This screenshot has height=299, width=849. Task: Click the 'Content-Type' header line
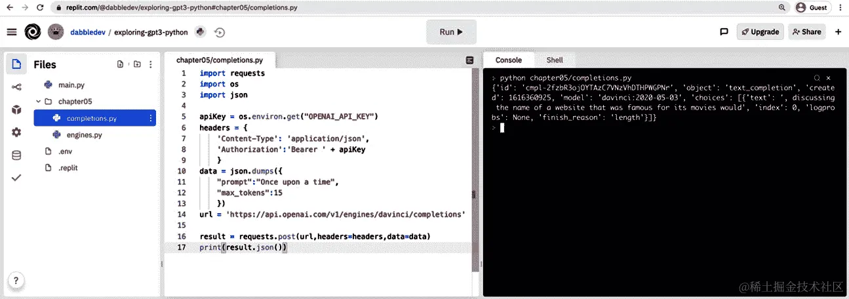click(x=294, y=138)
